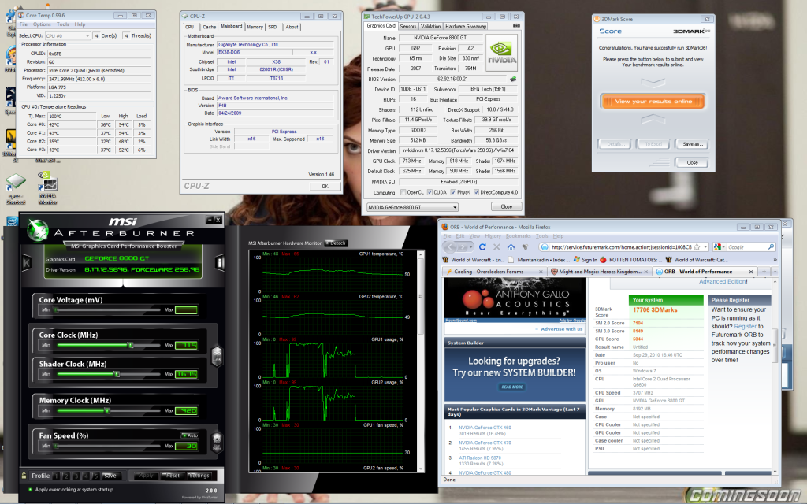The width and height of the screenshot is (807, 504).
Task: Click the NVIDIA logo in GPU-Z
Action: click(502, 53)
